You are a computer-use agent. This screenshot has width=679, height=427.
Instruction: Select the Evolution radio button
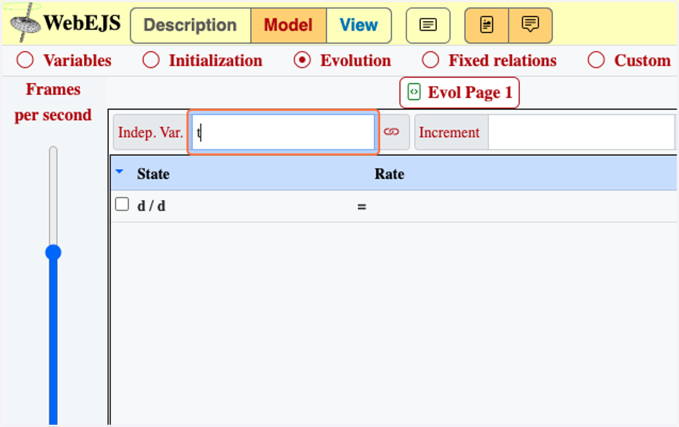tap(303, 60)
